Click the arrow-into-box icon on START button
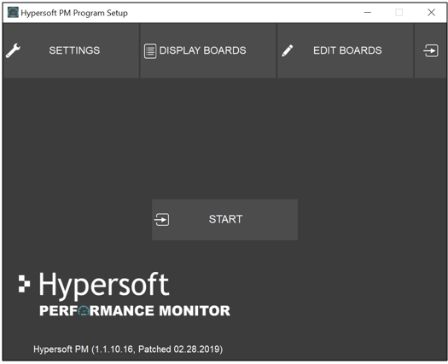448x364 pixels. (x=162, y=220)
